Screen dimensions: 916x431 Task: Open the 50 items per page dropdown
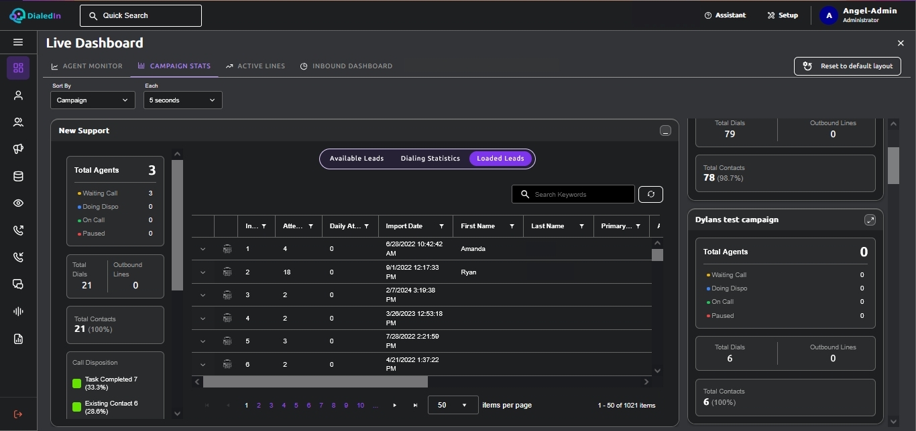(453, 405)
